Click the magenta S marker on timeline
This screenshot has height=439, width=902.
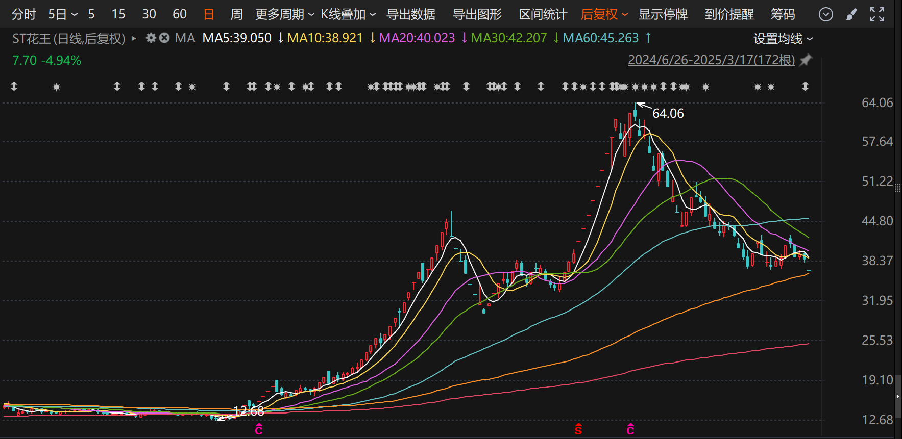(x=578, y=429)
